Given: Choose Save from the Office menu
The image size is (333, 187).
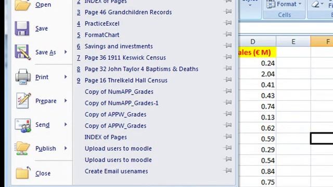Looking at the screenshot, I should 42,29.
